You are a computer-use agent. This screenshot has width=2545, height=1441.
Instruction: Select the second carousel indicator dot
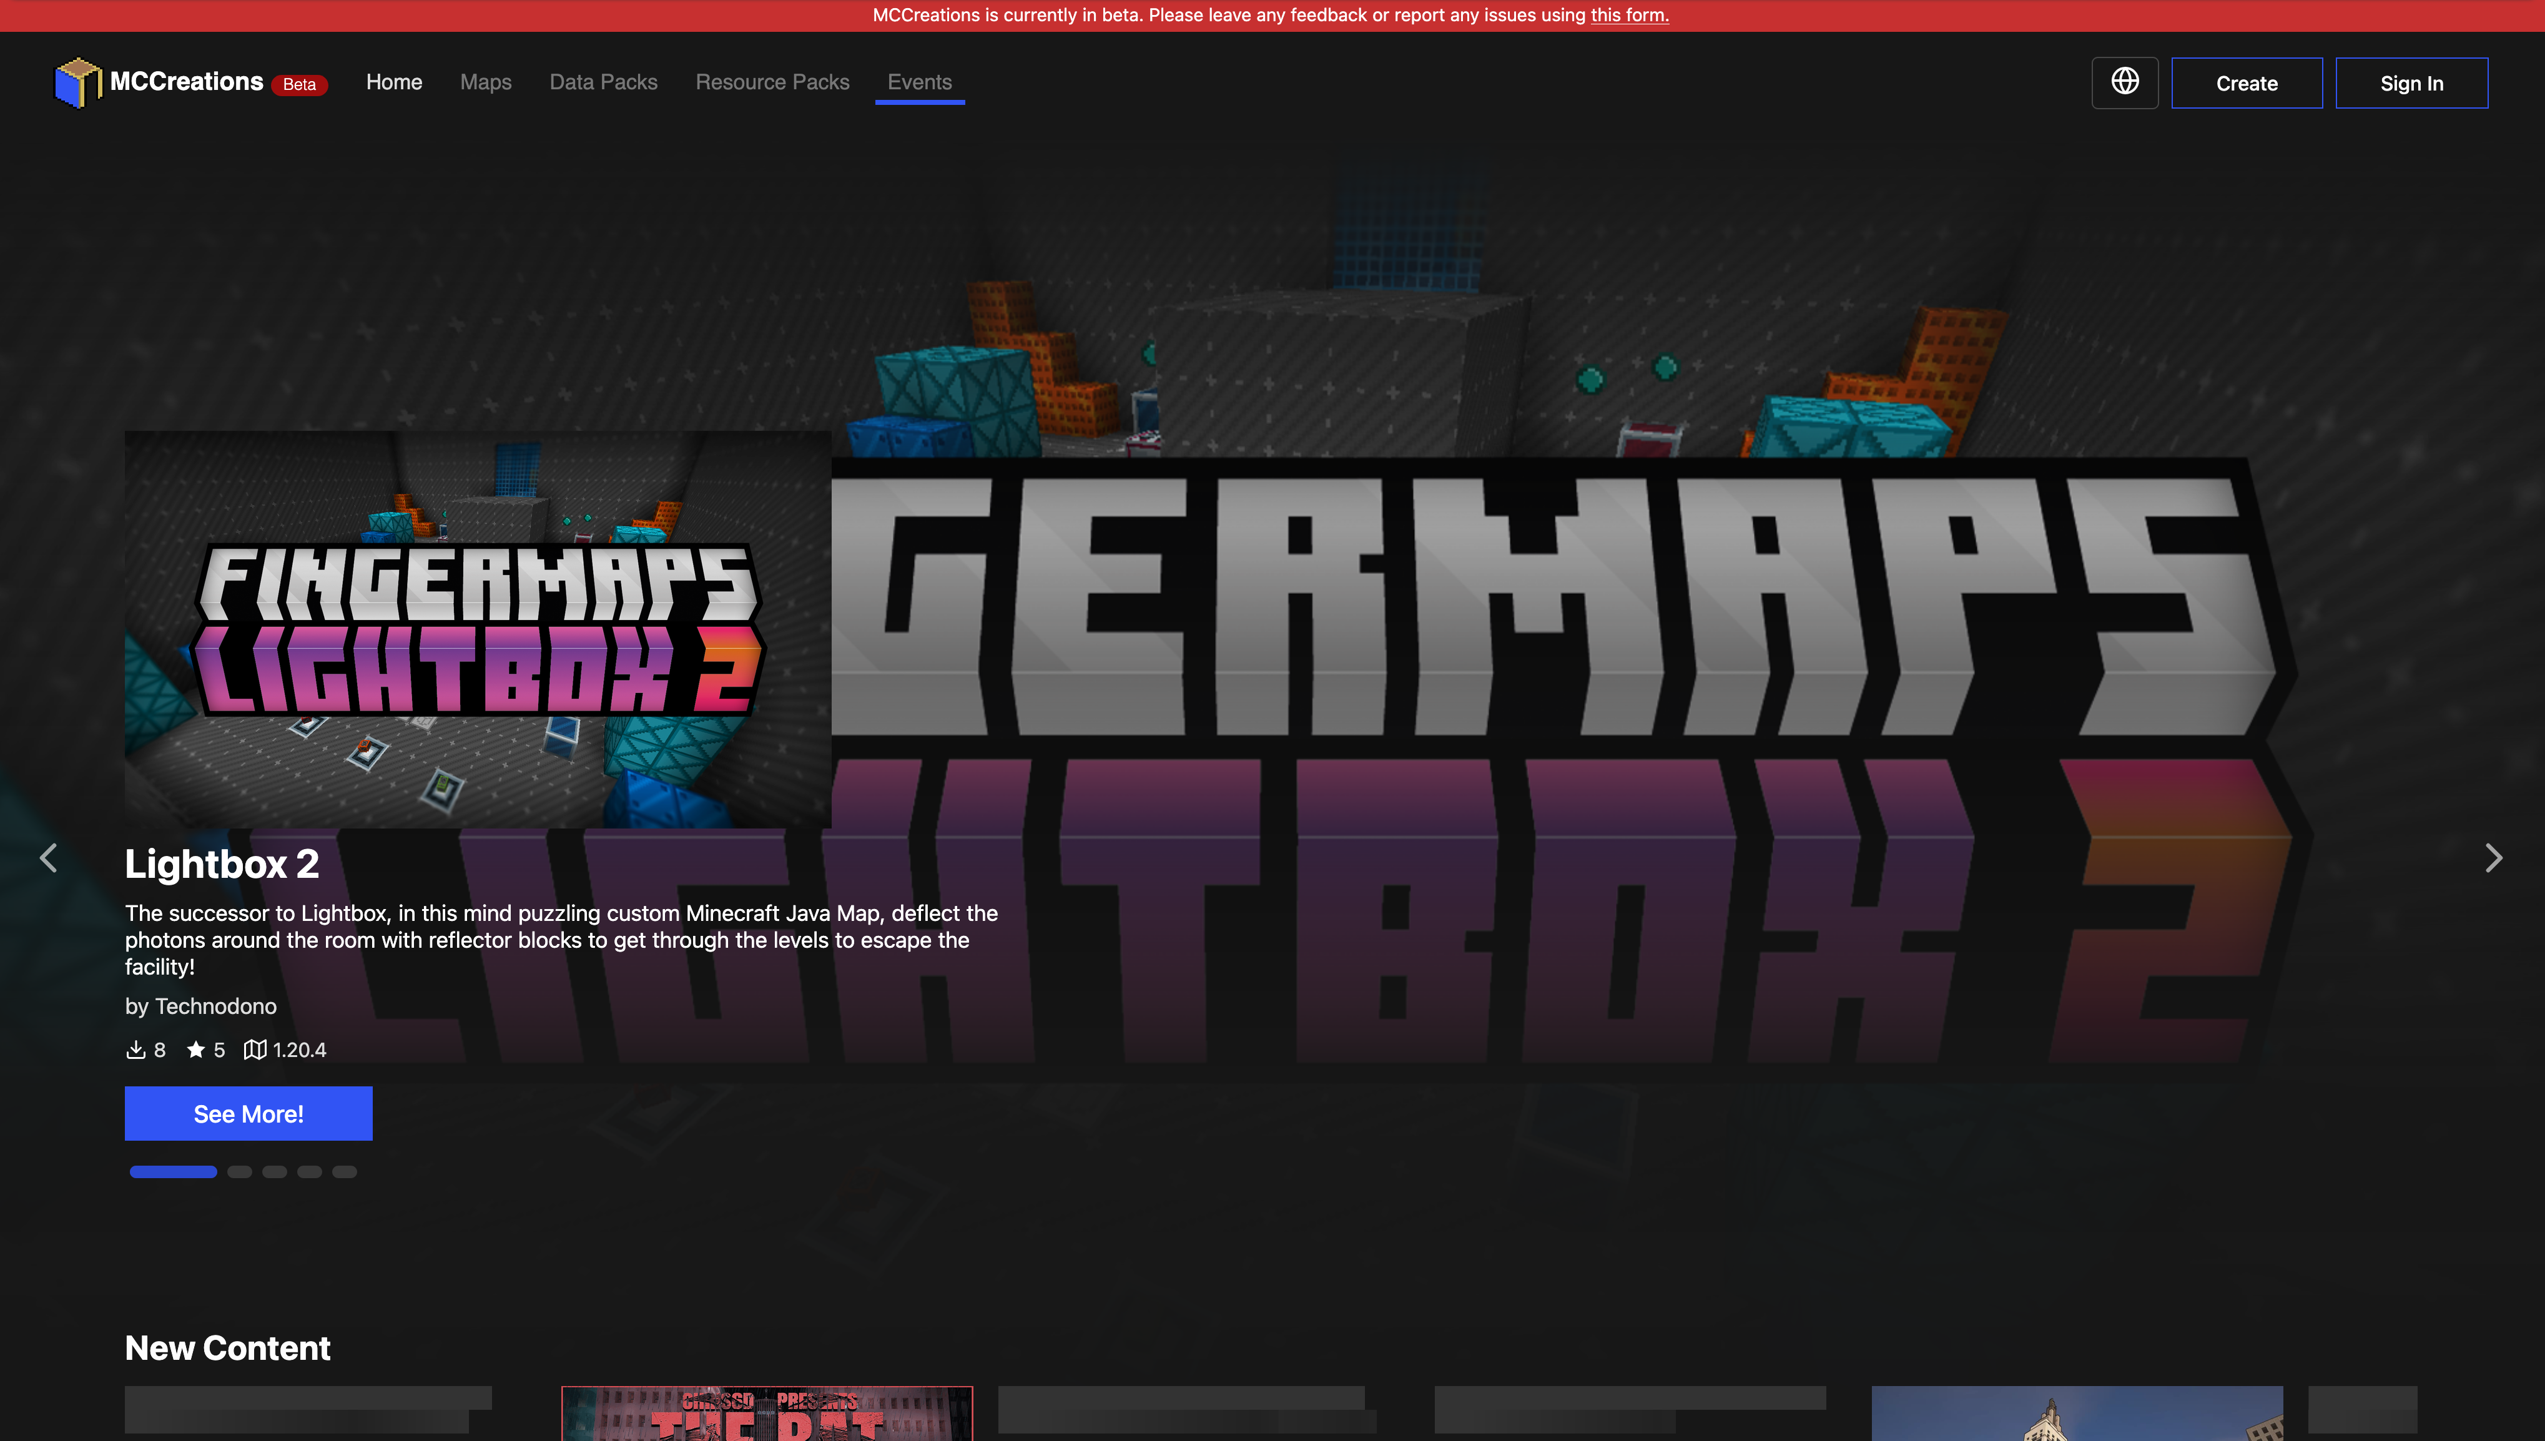coord(240,1172)
